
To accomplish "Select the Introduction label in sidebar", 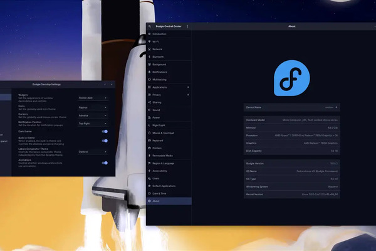I will [x=159, y=34].
